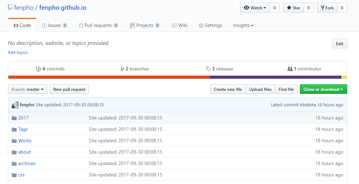Click the orange segment of language bar
Screen dimensions: 359x184
click(109, 77)
